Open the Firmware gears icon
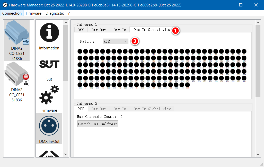 click(x=49, y=95)
